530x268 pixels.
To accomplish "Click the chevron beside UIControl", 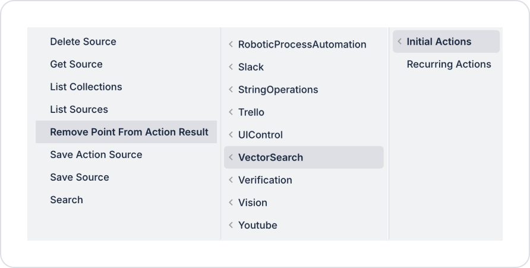I will point(231,135).
